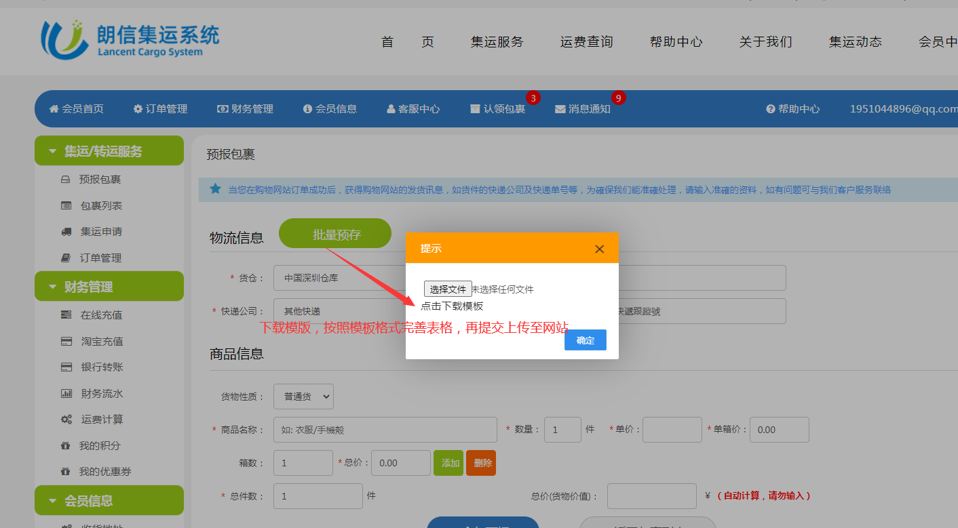Close the 提示 dialog with X
This screenshot has height=528, width=958.
point(599,249)
